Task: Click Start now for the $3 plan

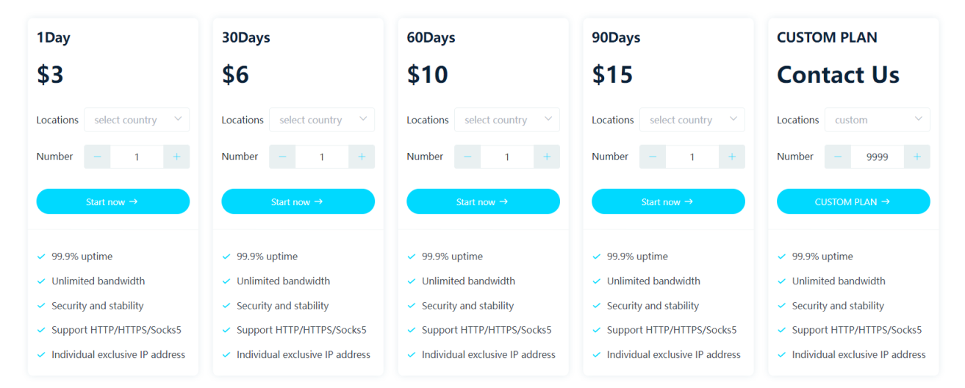Action: 113,201
